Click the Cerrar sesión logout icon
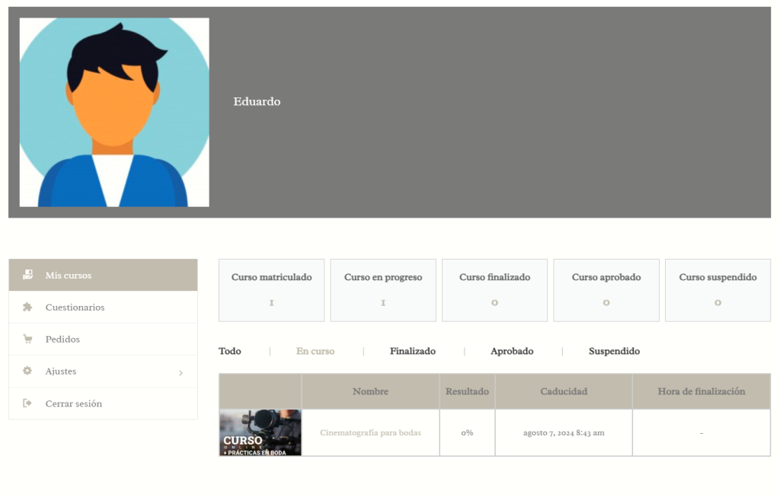 point(27,403)
